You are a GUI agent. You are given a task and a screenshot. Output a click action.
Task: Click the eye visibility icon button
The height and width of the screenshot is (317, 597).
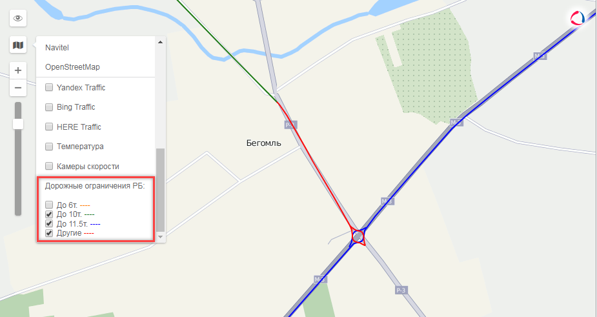(18, 18)
